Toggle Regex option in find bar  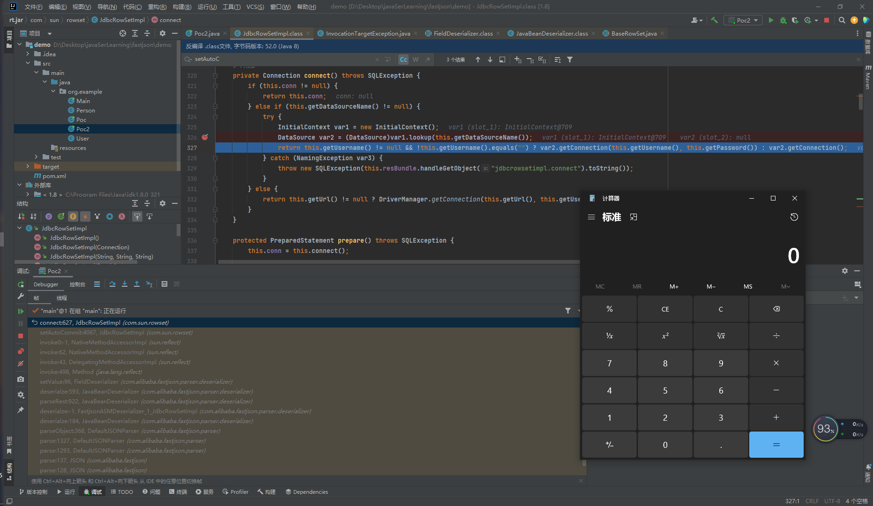pyautogui.click(x=428, y=60)
